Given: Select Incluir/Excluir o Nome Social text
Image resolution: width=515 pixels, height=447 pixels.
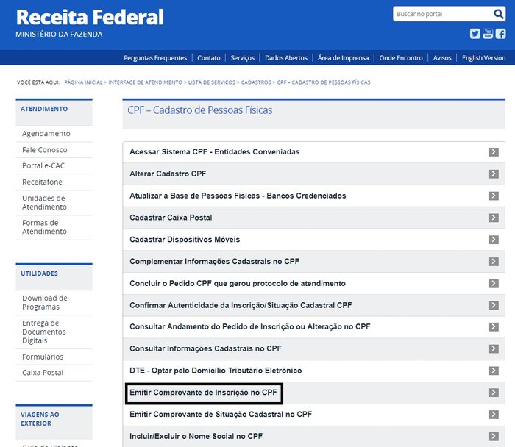Looking at the screenshot, I should coord(196,436).
